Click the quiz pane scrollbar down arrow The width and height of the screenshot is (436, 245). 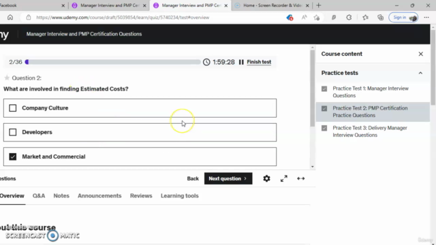tap(312, 167)
